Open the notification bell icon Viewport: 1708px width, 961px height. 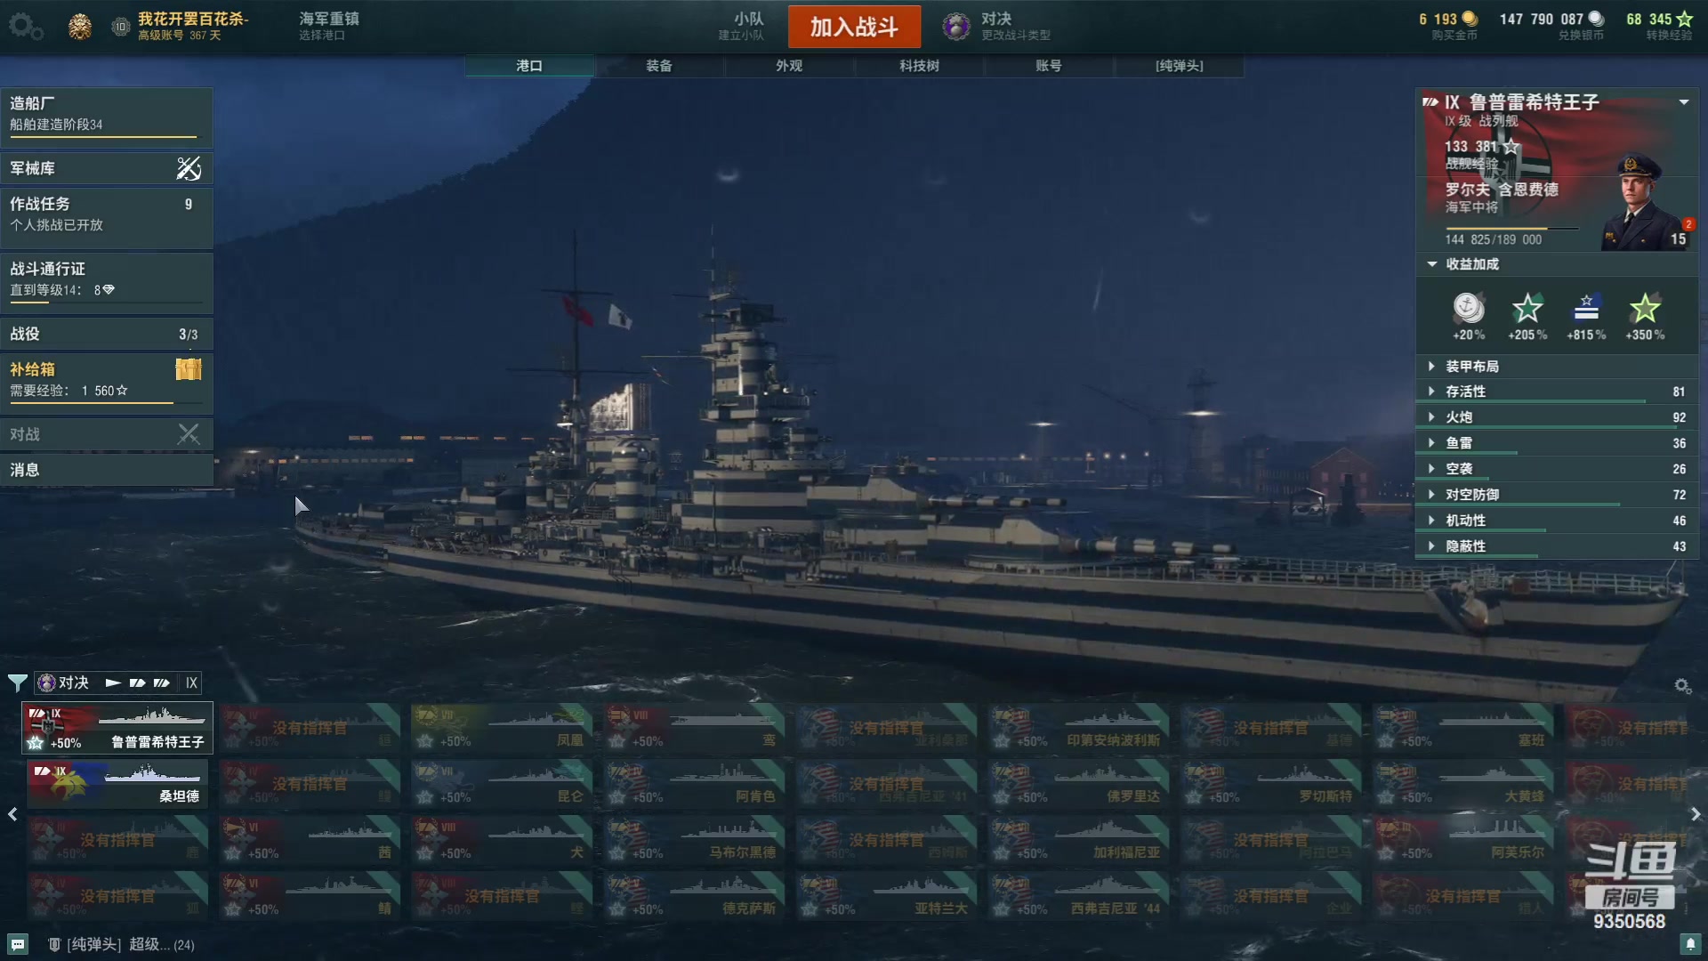(1690, 944)
